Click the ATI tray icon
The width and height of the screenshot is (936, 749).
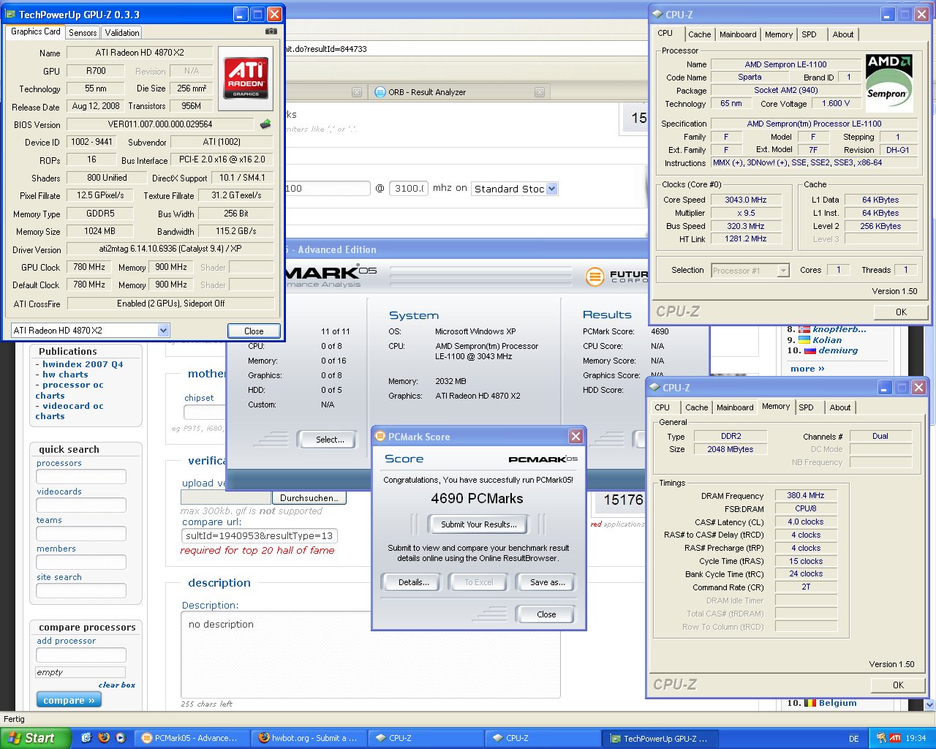click(x=895, y=738)
